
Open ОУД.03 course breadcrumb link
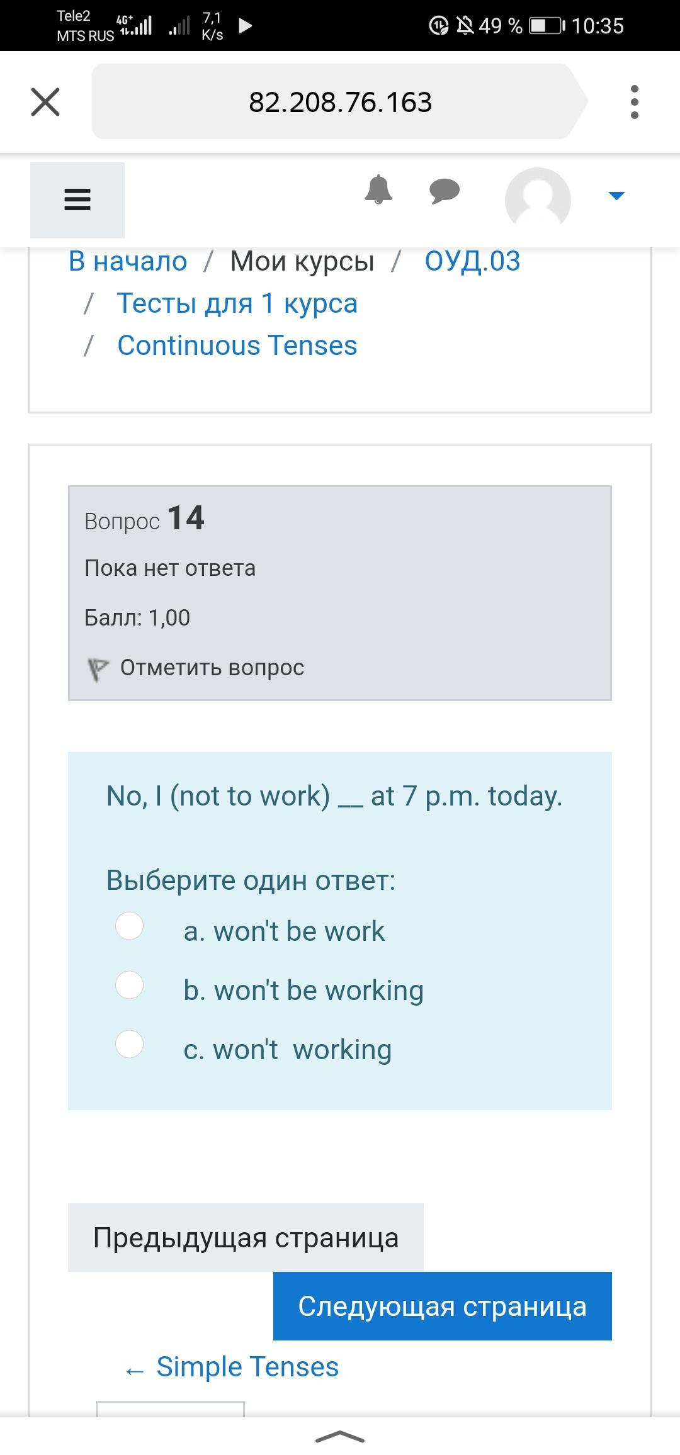472,261
